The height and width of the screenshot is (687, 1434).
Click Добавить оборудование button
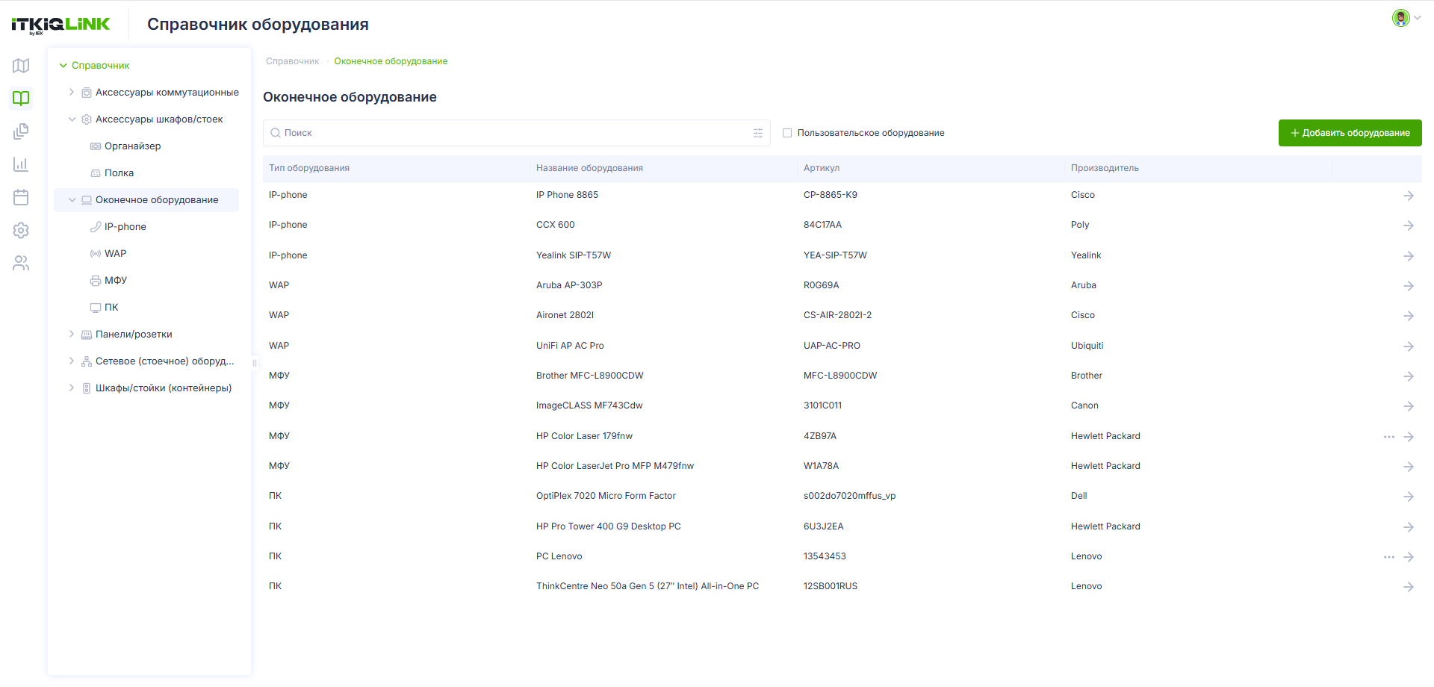pos(1350,133)
